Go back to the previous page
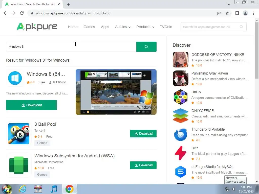Image resolution: width=259 pixels, height=194 pixels. [x=6, y=13]
